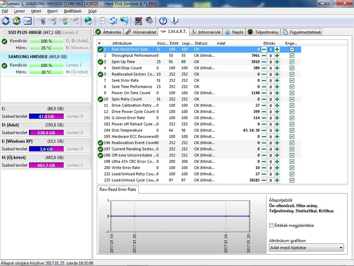Open the Riport menu
The image size is (354, 266).
(52, 11)
